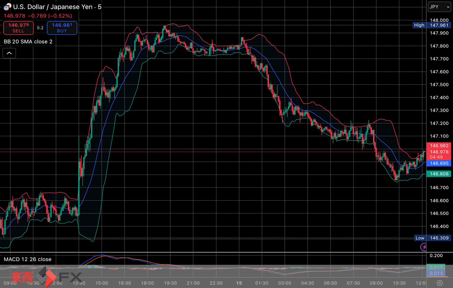Click the purple lightning bolt icon
The height and width of the screenshot is (288, 453).
(x=424, y=247)
